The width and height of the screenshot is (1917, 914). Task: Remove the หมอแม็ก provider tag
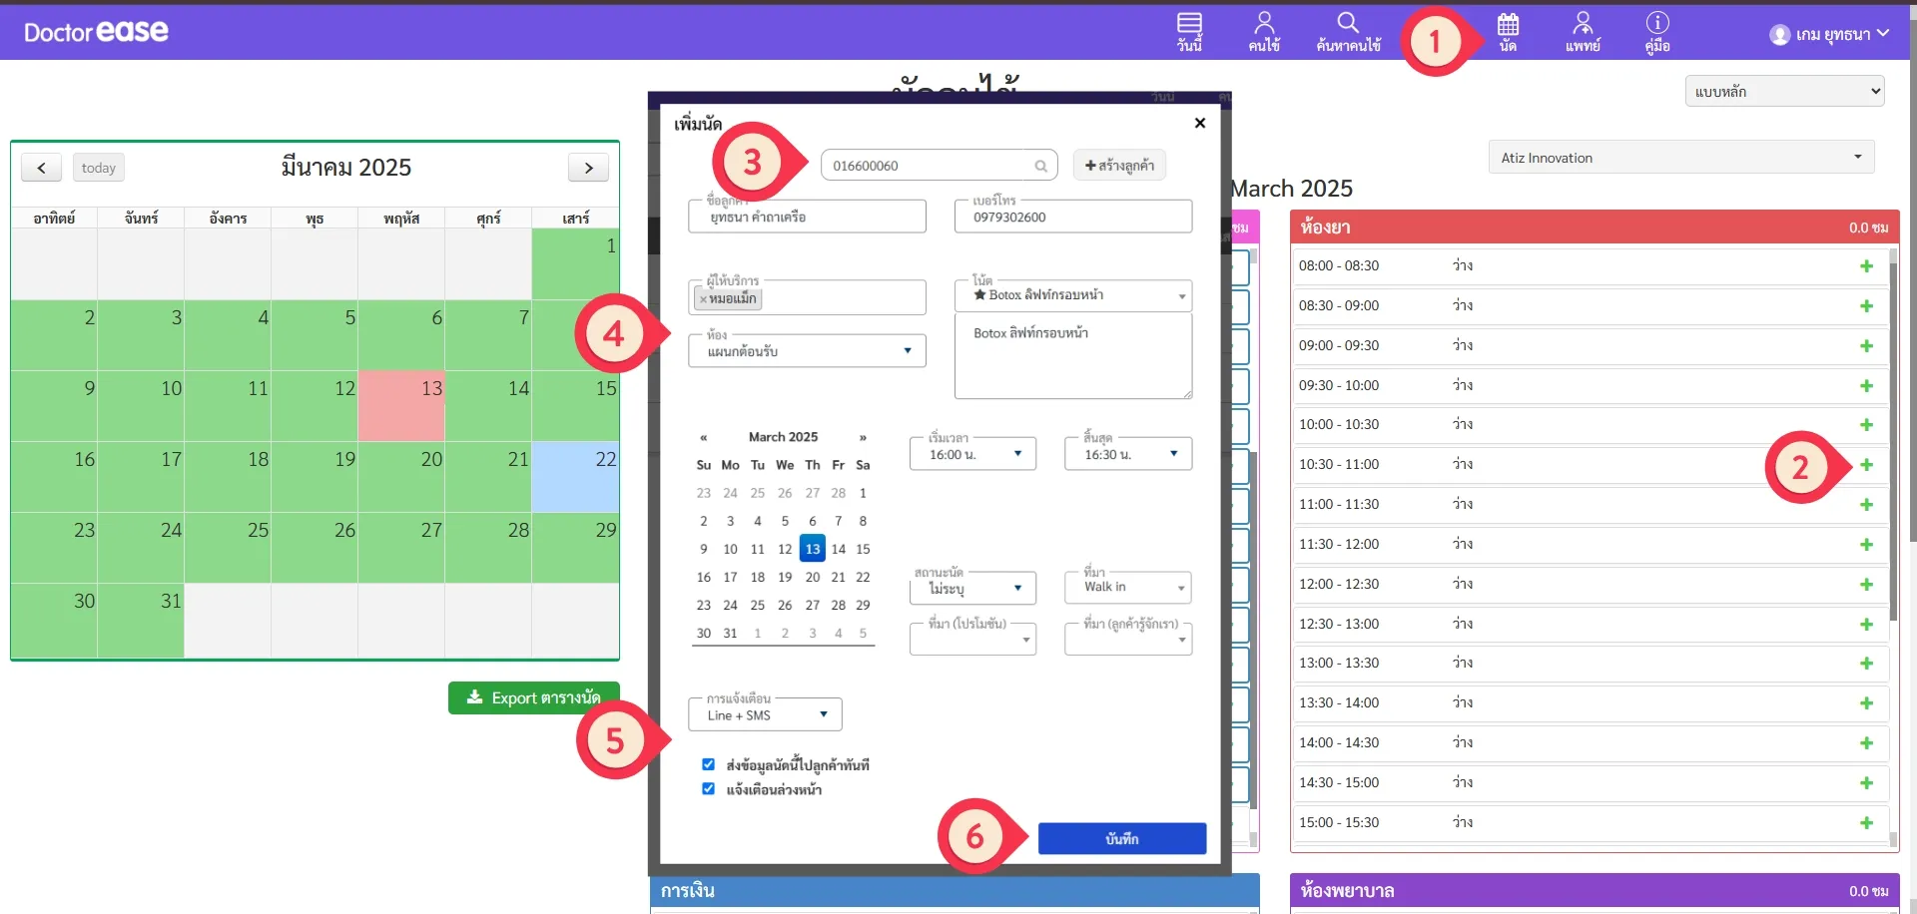[x=703, y=299]
